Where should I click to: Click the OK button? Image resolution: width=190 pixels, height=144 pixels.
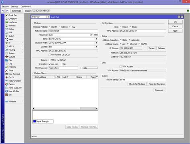click(175, 22)
